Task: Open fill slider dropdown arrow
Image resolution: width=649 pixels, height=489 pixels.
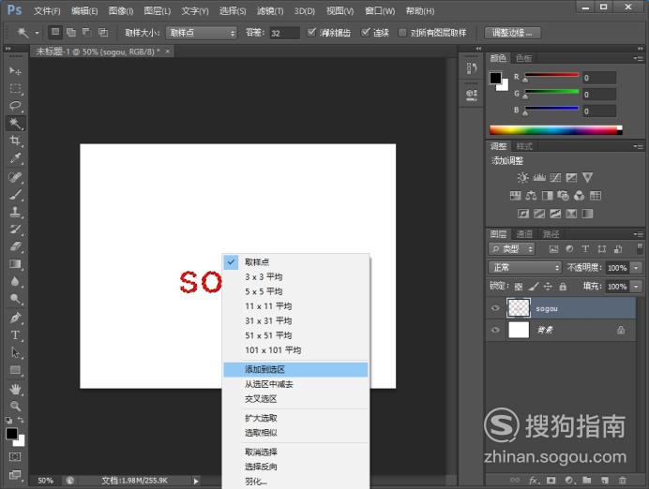Action: pyautogui.click(x=636, y=286)
